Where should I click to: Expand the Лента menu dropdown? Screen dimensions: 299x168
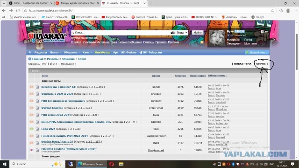click(55, 52)
